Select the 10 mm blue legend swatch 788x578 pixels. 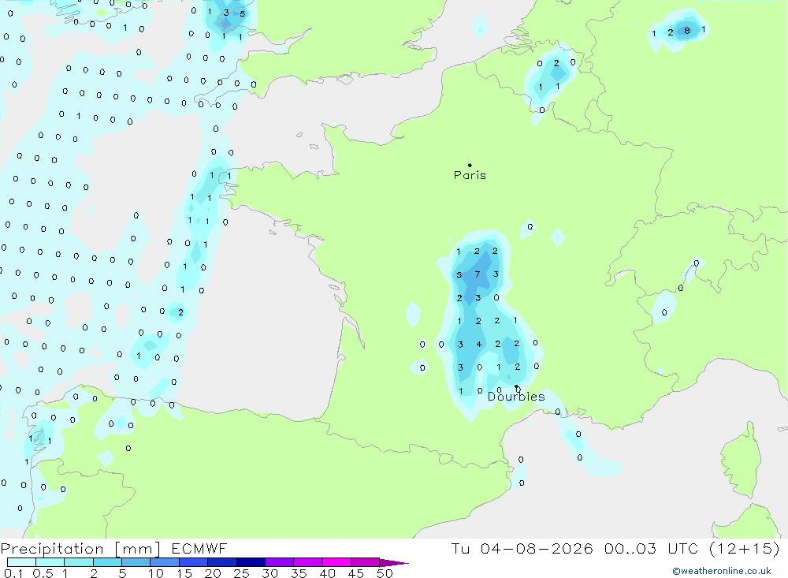point(165,562)
